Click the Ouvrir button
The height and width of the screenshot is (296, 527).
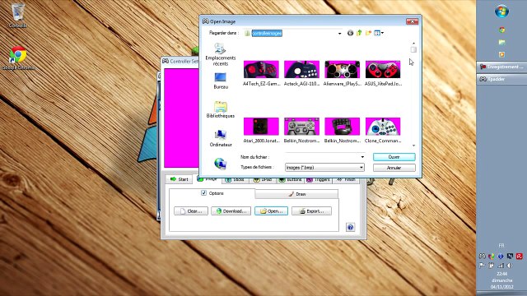coord(394,157)
